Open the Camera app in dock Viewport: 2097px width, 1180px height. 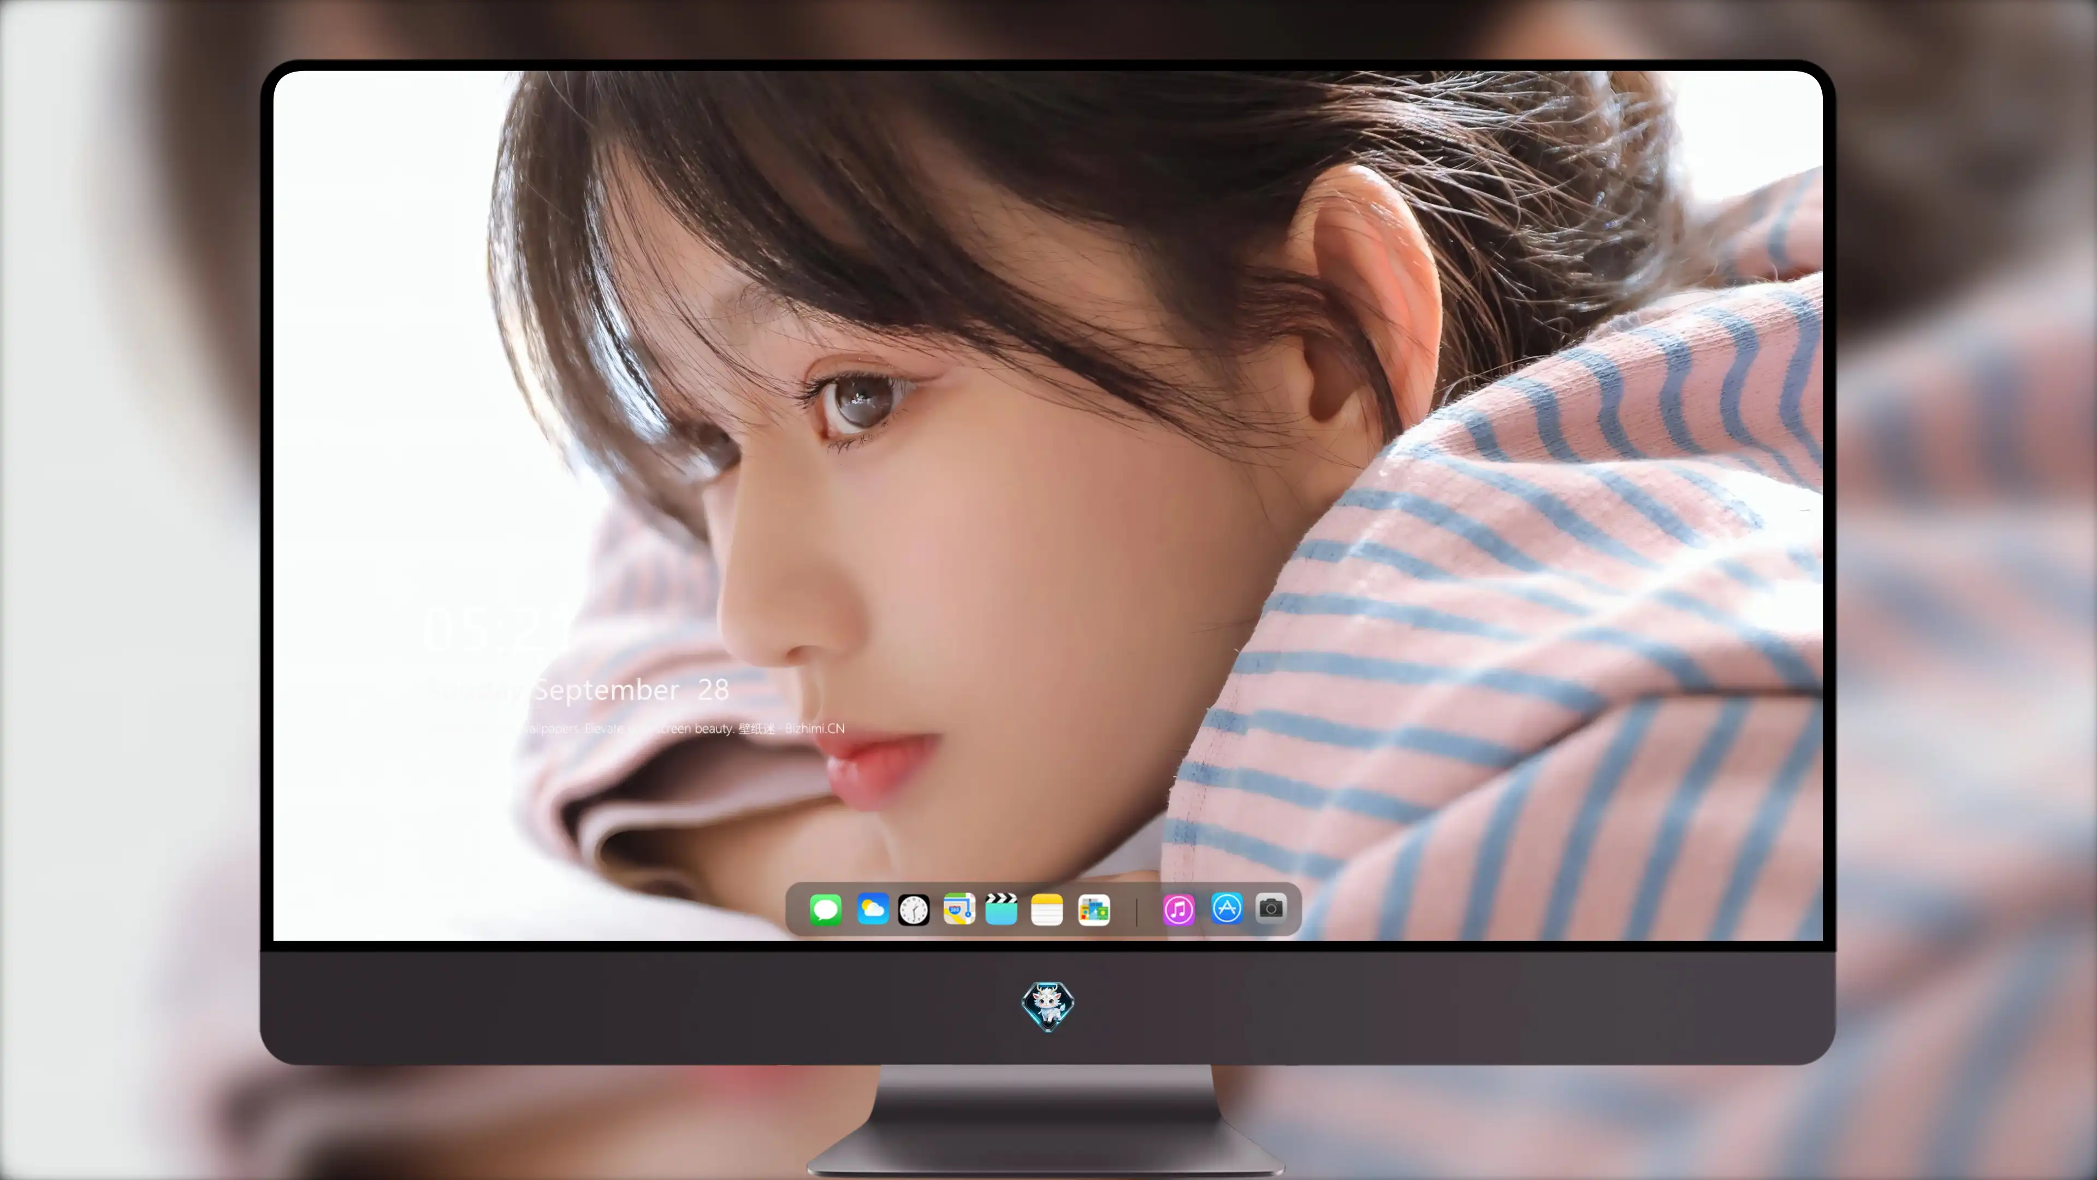click(1271, 908)
